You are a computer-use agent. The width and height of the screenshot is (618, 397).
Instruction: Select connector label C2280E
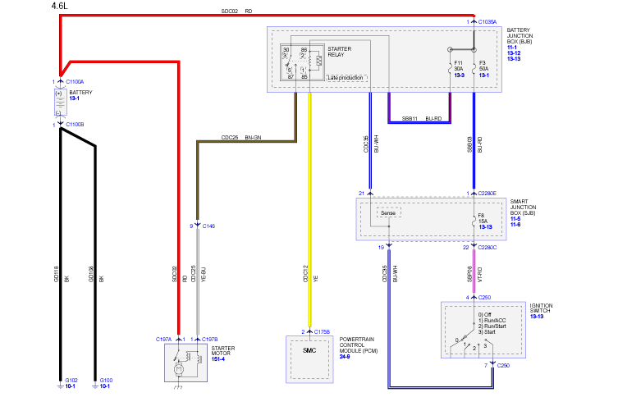coord(488,194)
